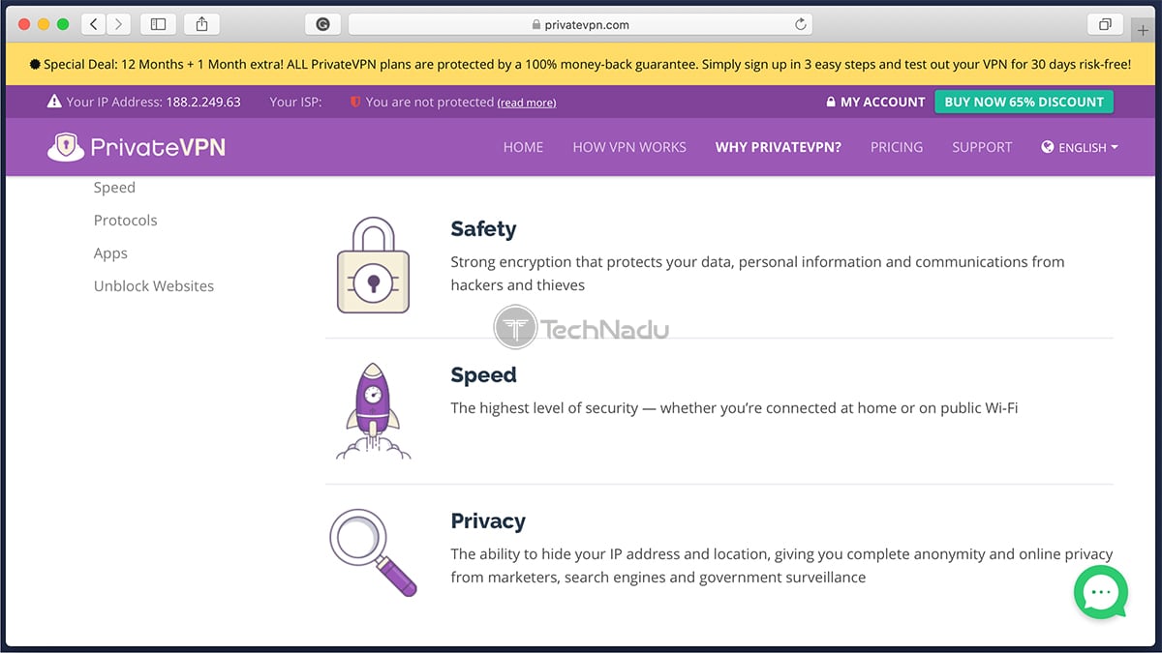
Task: Open the How VPN Works page
Action: [629, 147]
